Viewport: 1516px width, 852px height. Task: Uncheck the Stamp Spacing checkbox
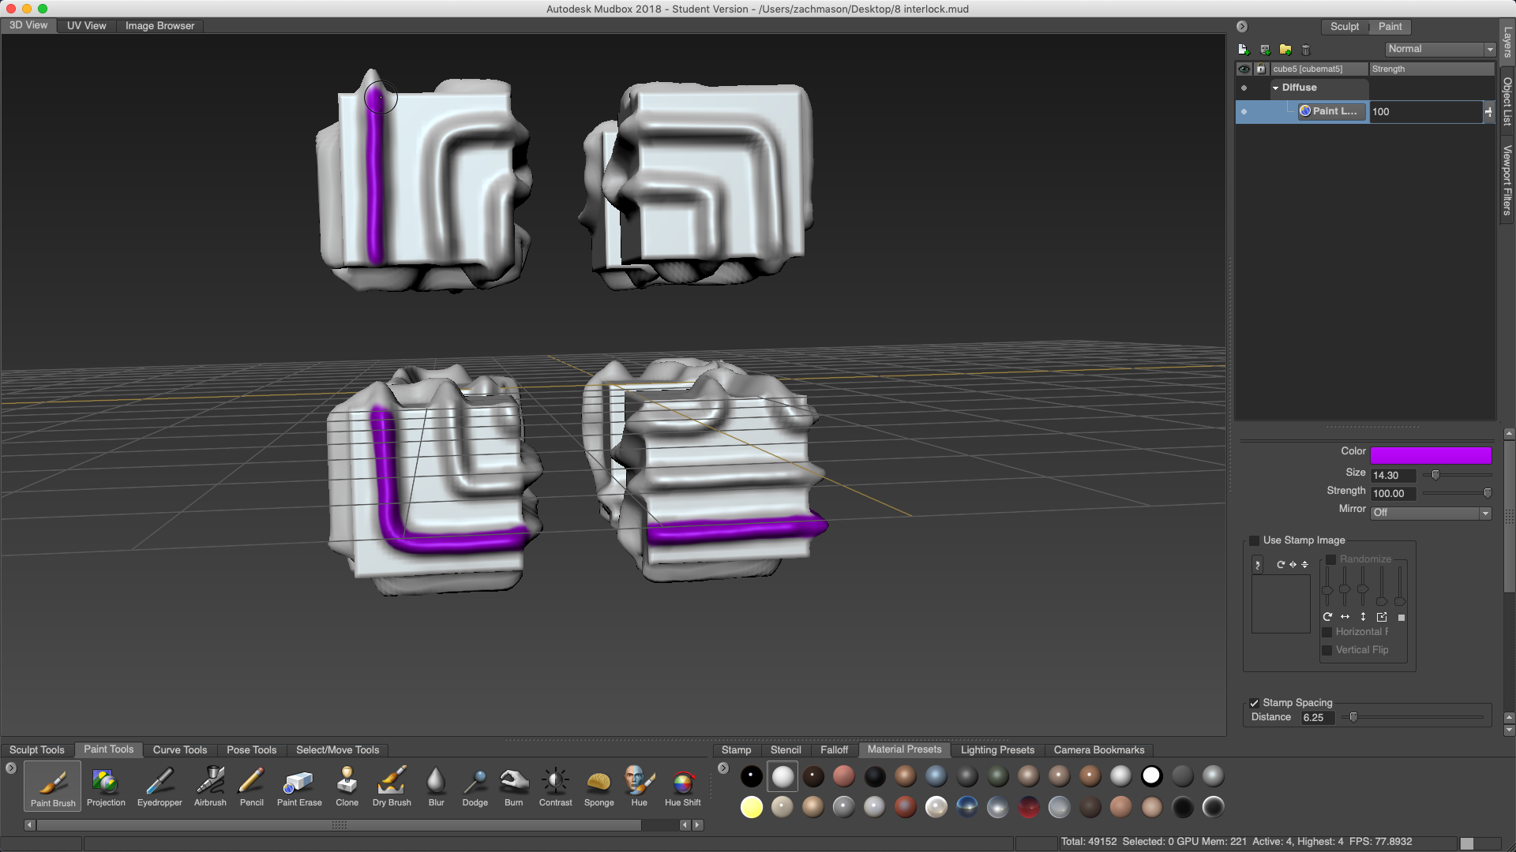(1254, 703)
